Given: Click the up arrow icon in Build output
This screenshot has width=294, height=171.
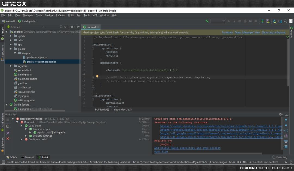Looking at the screenshot, I should pyautogui.click(x=286, y=120).
